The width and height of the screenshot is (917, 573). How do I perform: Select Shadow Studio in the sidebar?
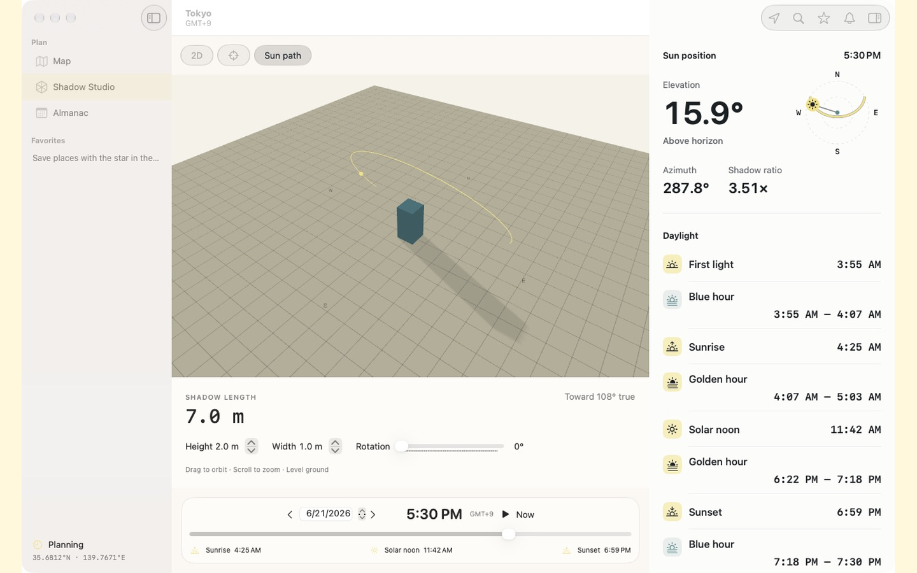pyautogui.click(x=97, y=87)
